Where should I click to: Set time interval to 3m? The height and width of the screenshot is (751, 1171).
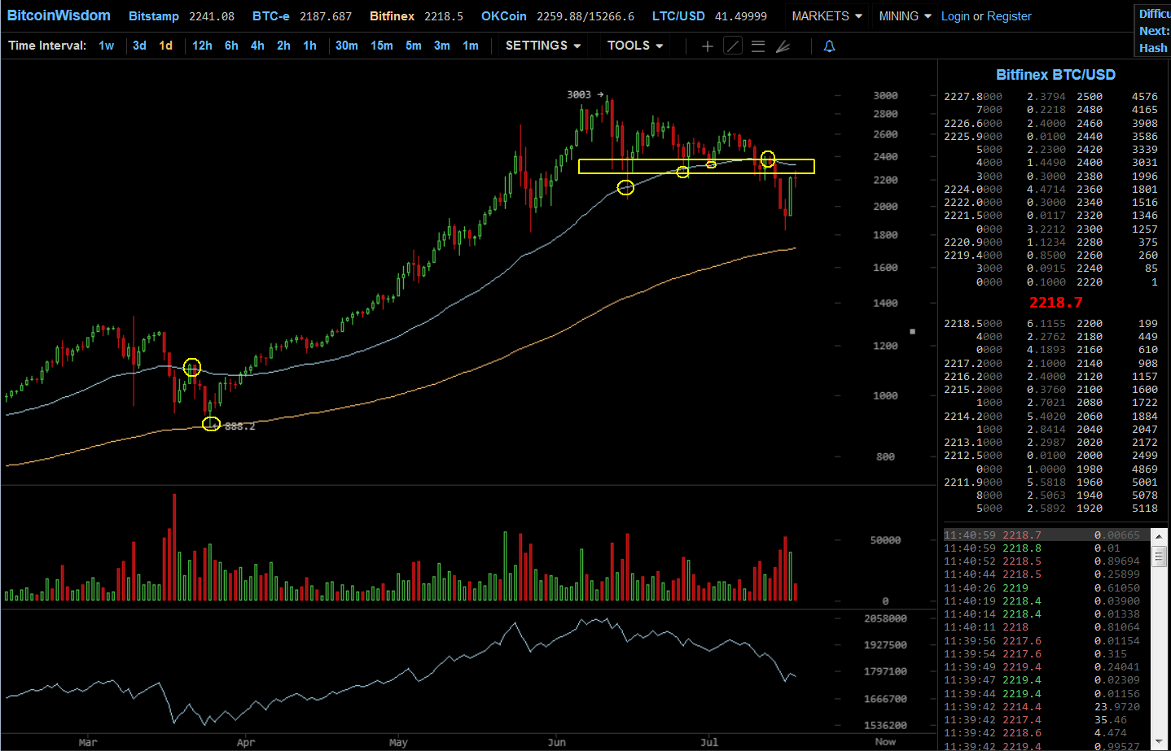(x=442, y=46)
